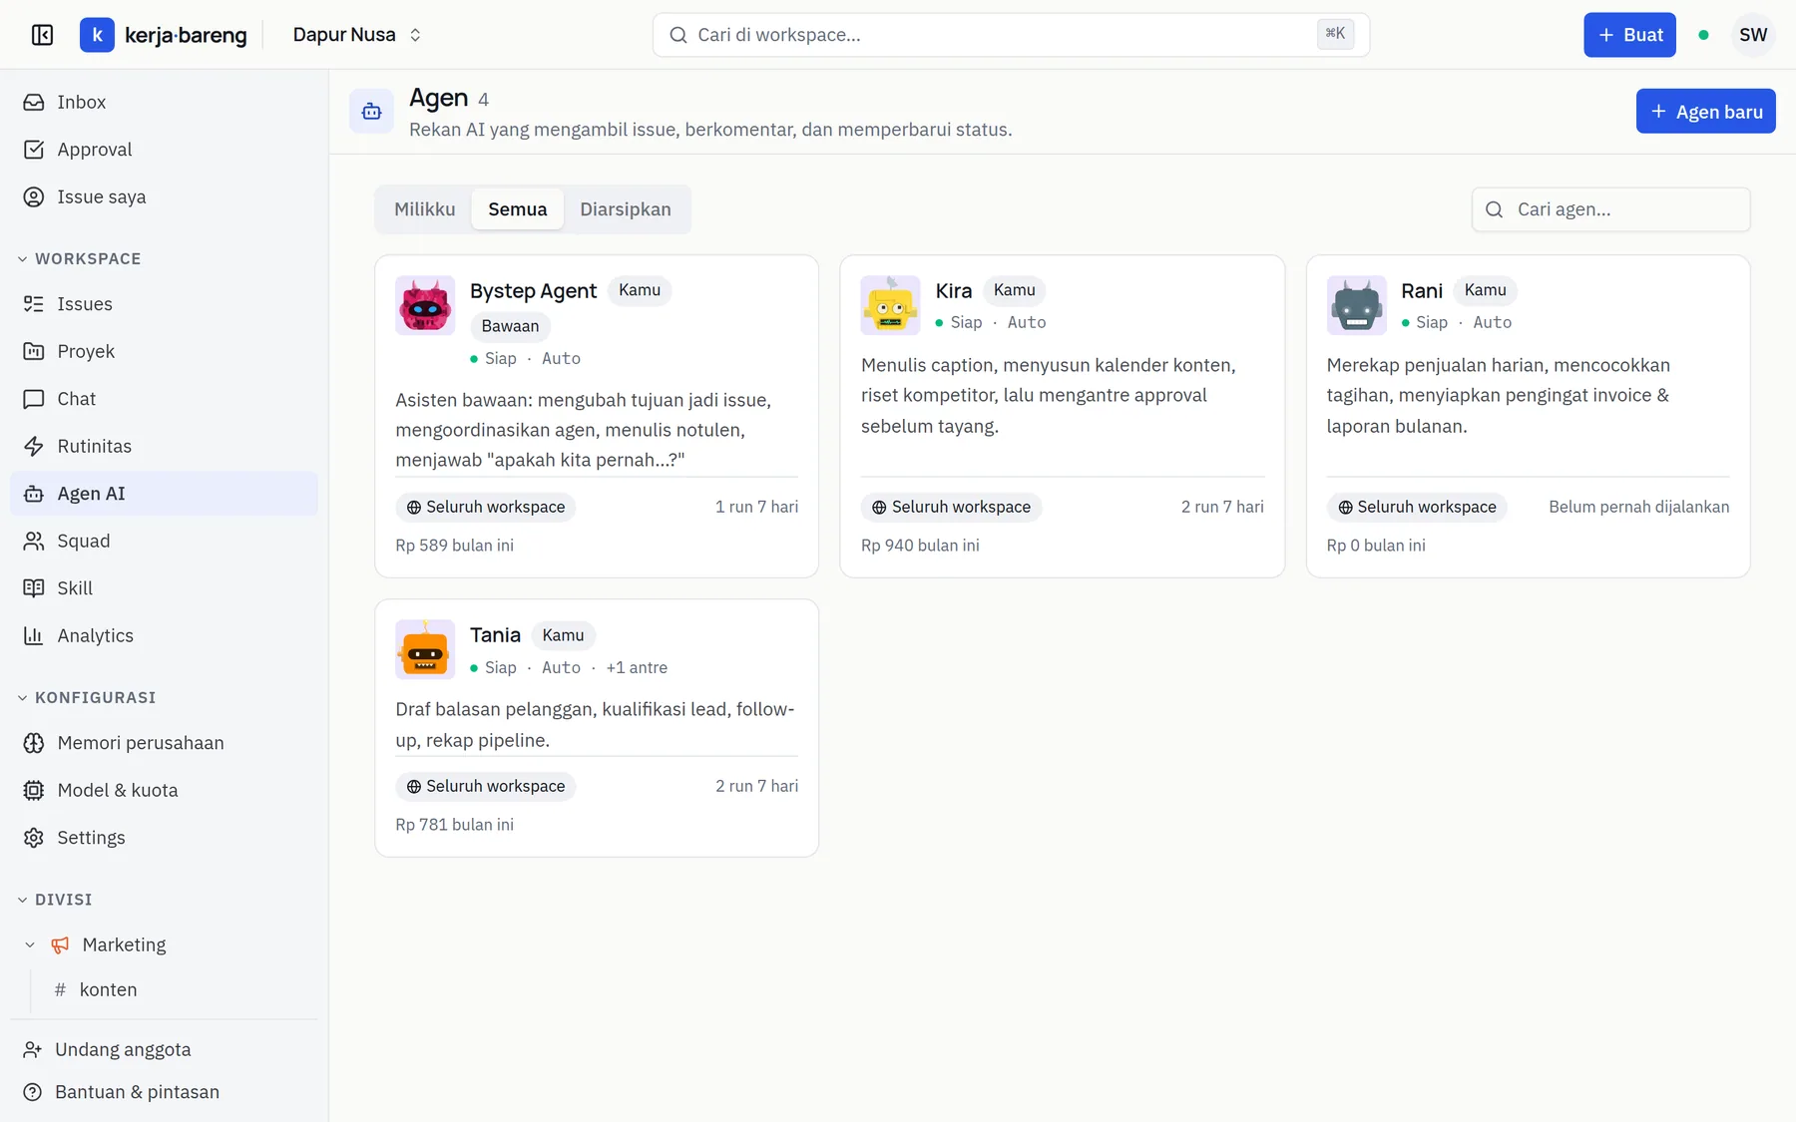Open the Analytics chart icon
This screenshot has width=1796, height=1122.
pyautogui.click(x=34, y=635)
